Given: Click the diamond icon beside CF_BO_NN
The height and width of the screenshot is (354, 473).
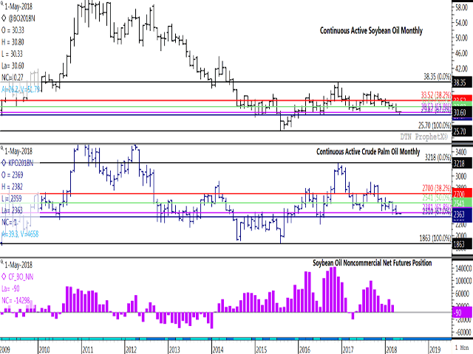Looking at the screenshot, I should tap(4, 277).
